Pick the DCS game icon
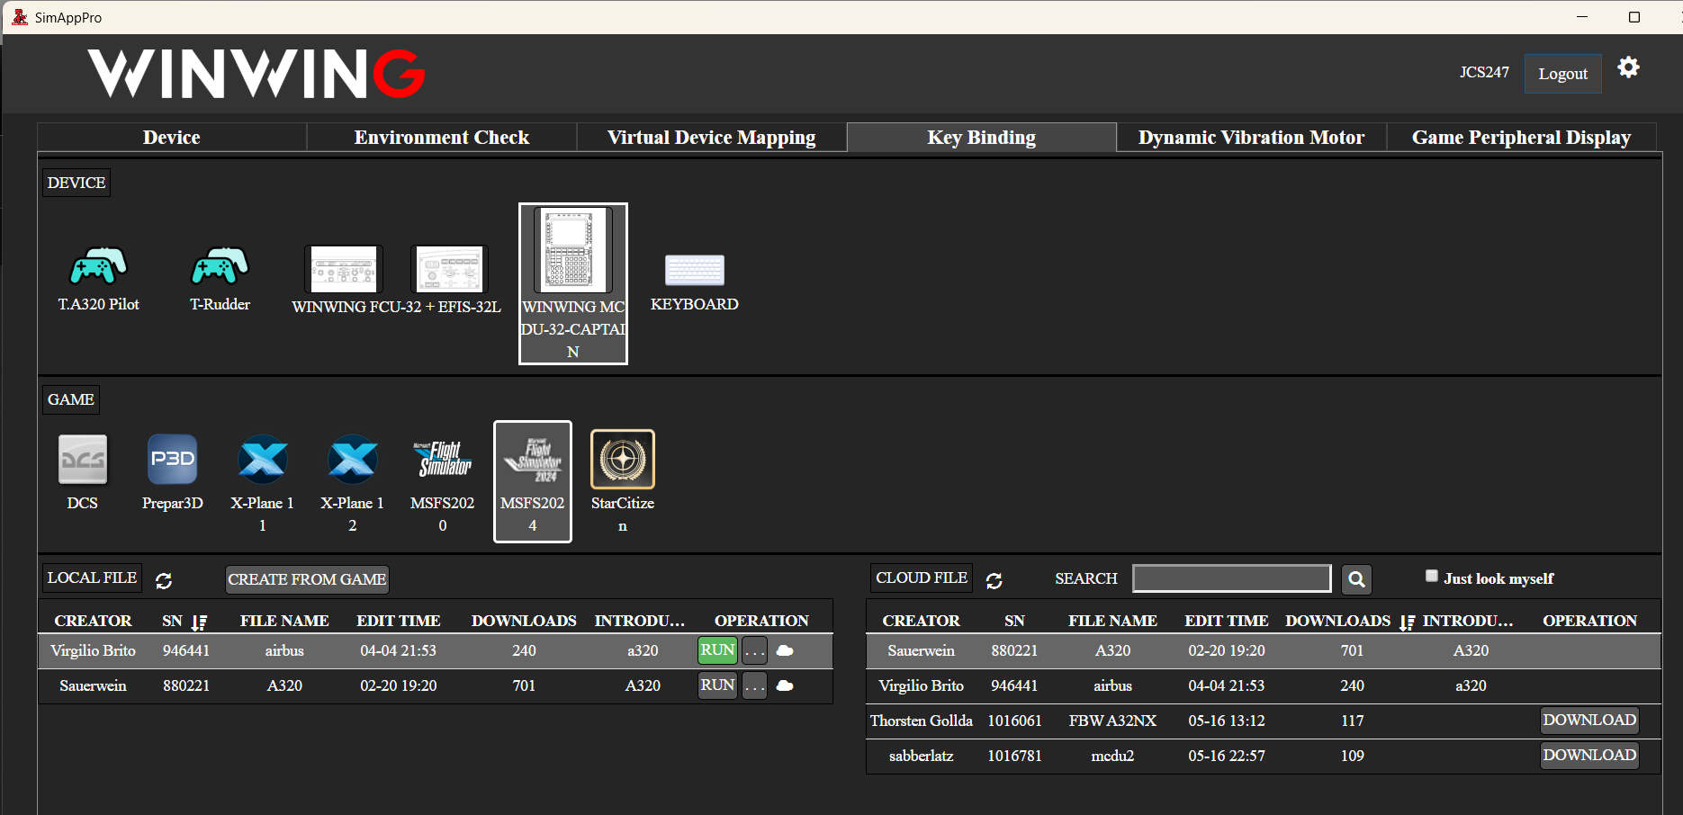Image resolution: width=1683 pixels, height=815 pixels. [x=83, y=459]
